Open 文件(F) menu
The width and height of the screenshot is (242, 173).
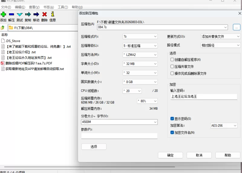pos(6,7)
